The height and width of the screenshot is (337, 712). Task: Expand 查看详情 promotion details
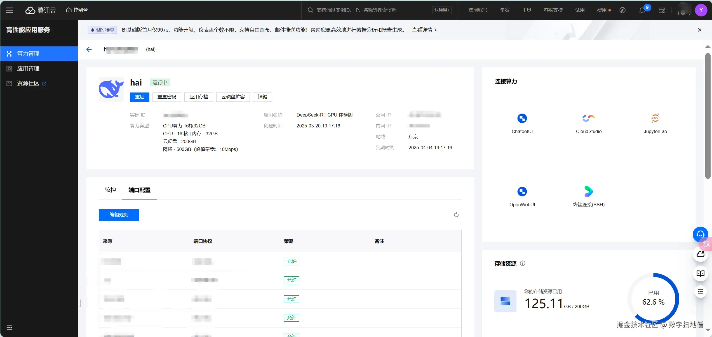(x=424, y=30)
